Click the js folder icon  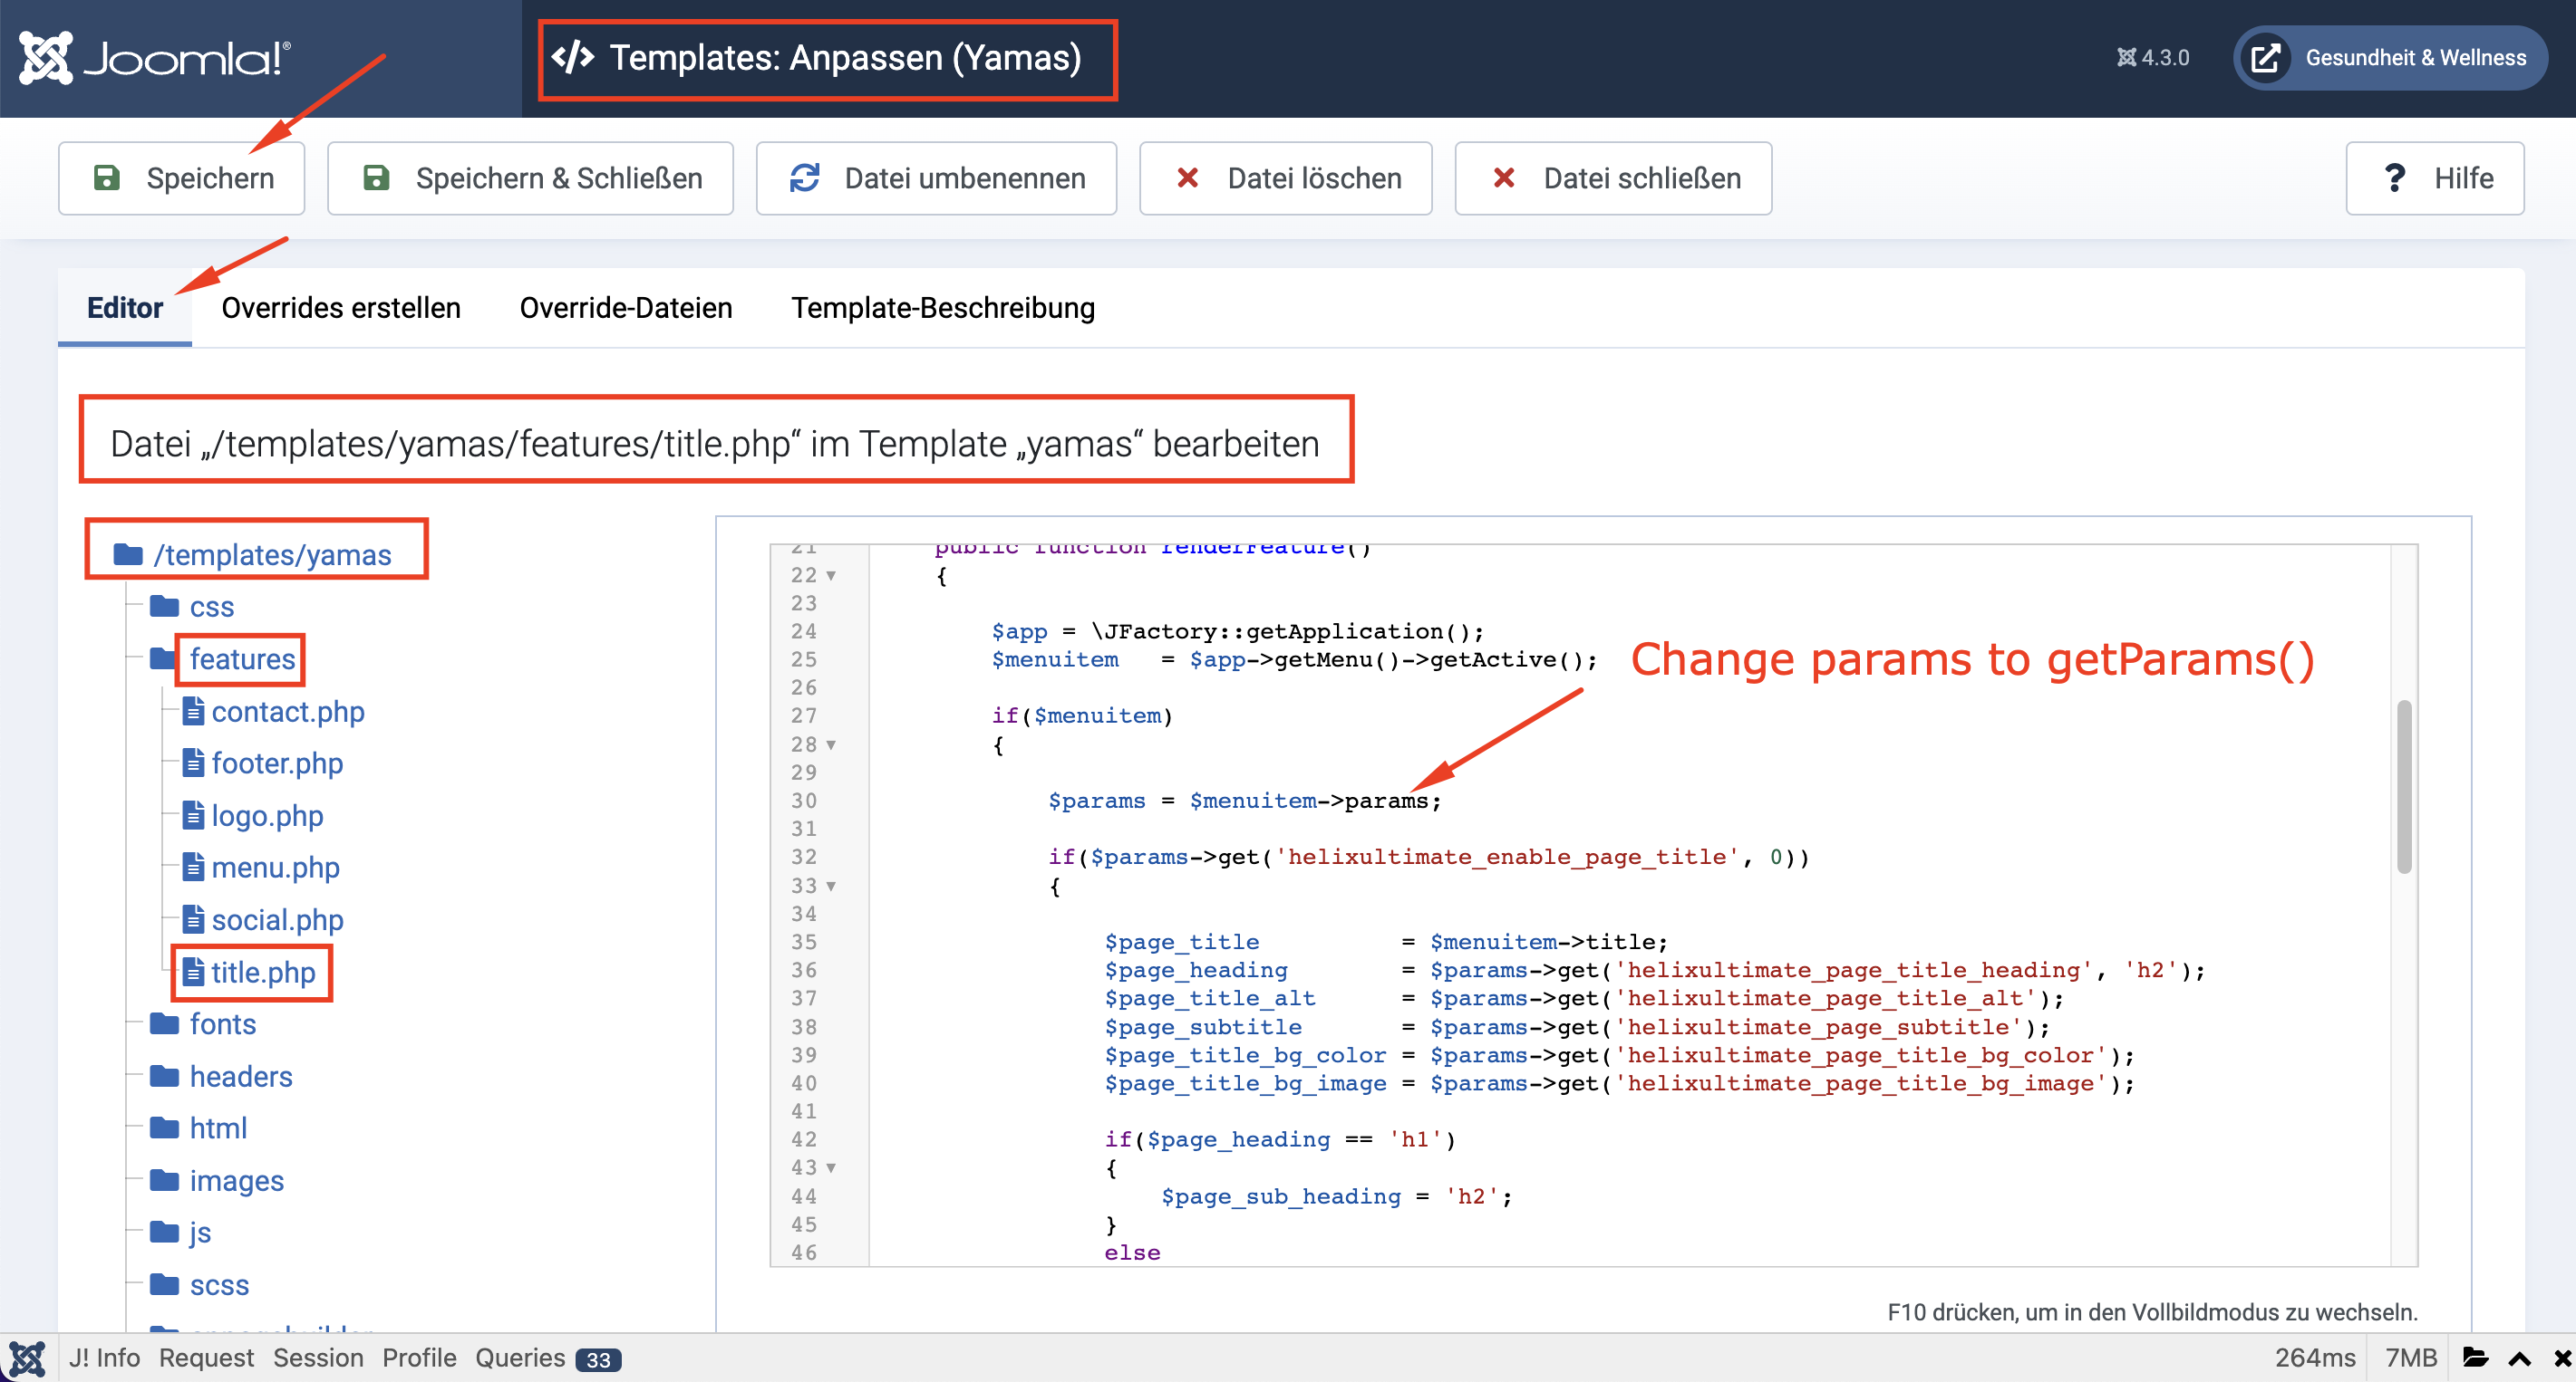click(x=164, y=1231)
